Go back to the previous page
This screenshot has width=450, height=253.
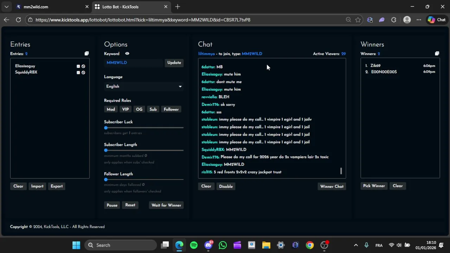tap(6, 20)
